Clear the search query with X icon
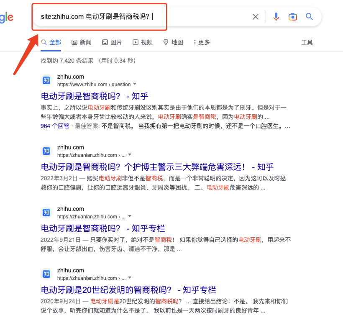This screenshot has height=328, width=343. 256,17
